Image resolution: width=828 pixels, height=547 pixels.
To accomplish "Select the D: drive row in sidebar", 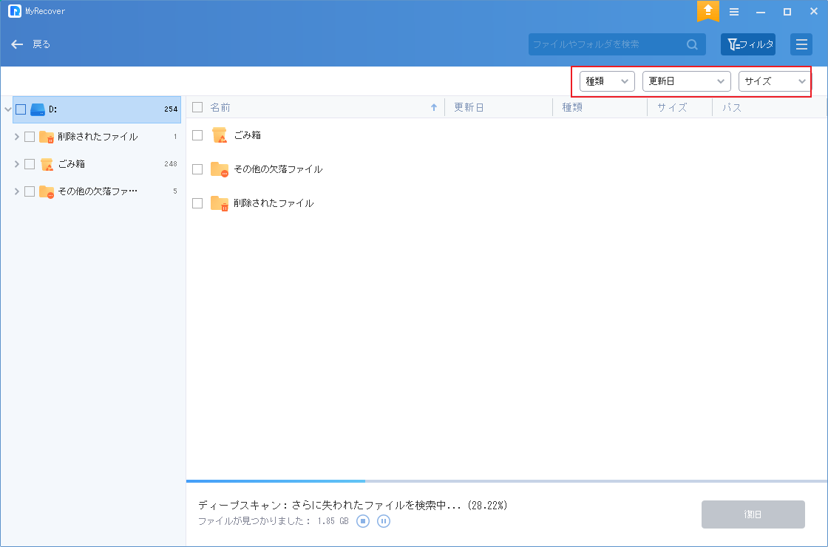I will 97,109.
